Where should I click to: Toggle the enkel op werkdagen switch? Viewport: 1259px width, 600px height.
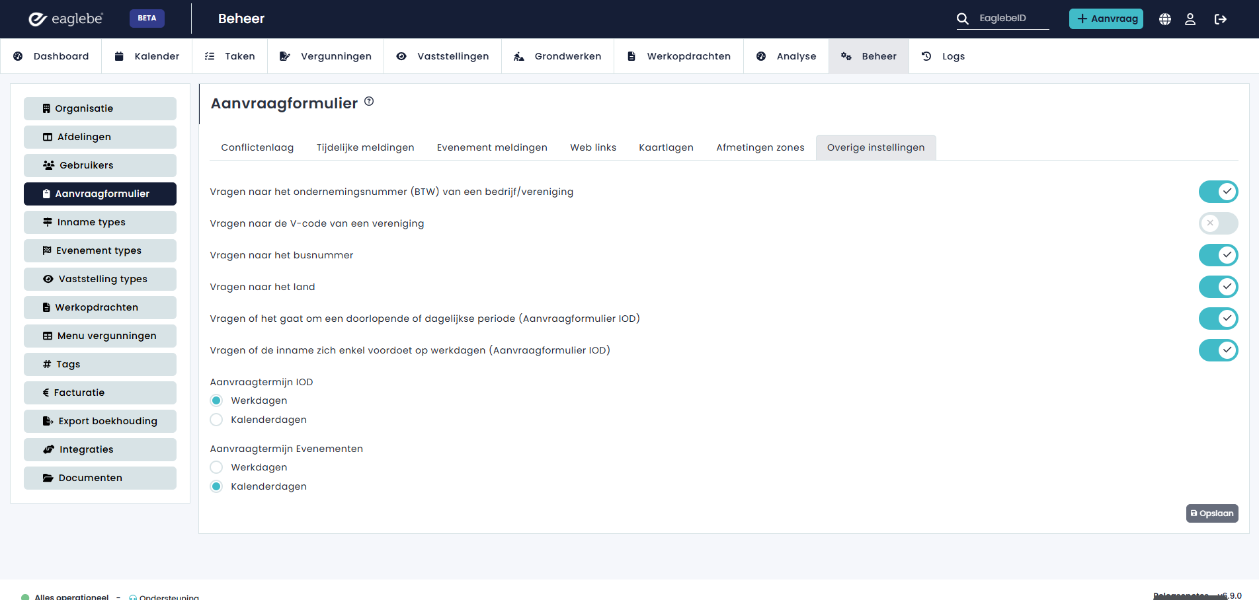1218,350
